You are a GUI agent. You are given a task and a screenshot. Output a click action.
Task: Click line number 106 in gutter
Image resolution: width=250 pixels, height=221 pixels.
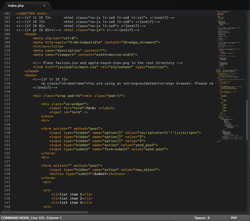pyautogui.click(x=7, y=34)
